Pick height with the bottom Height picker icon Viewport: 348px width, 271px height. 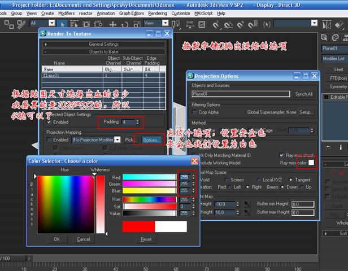pos(246,212)
